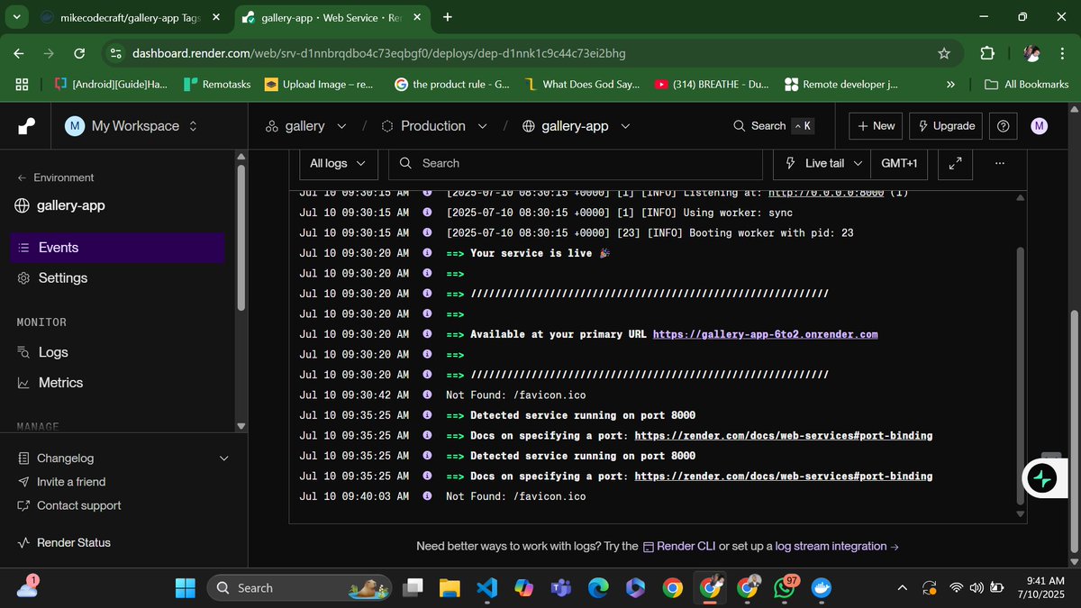The width and height of the screenshot is (1081, 608).
Task: Open the Live tail dropdown
Action: click(823, 163)
